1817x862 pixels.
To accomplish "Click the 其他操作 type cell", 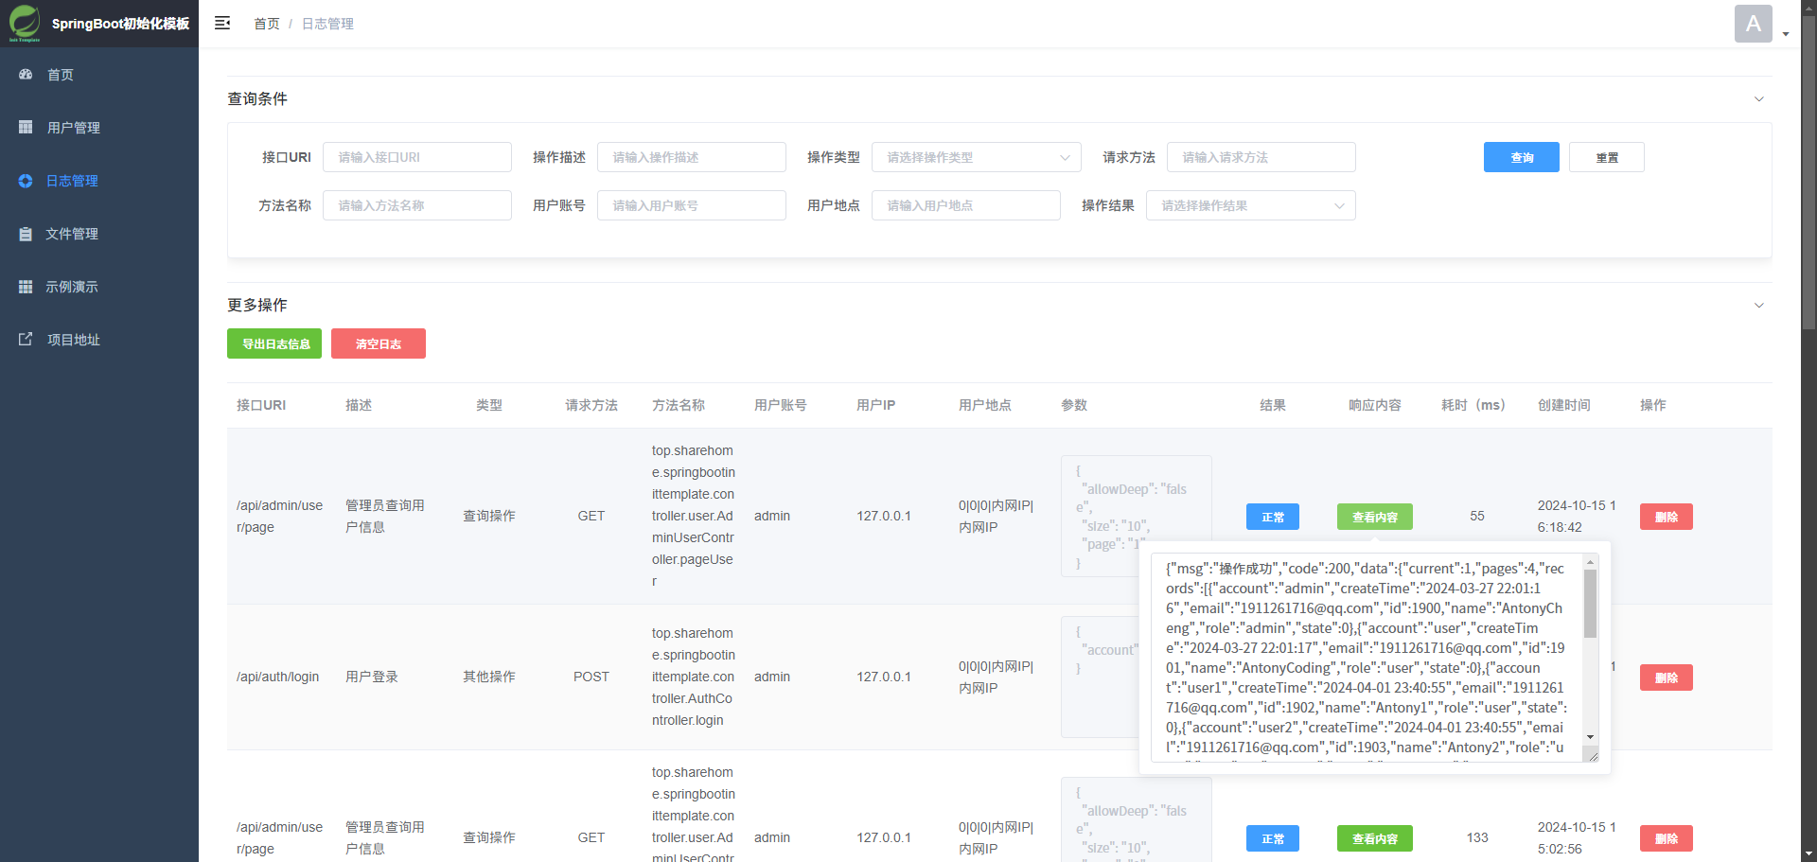I will (489, 677).
